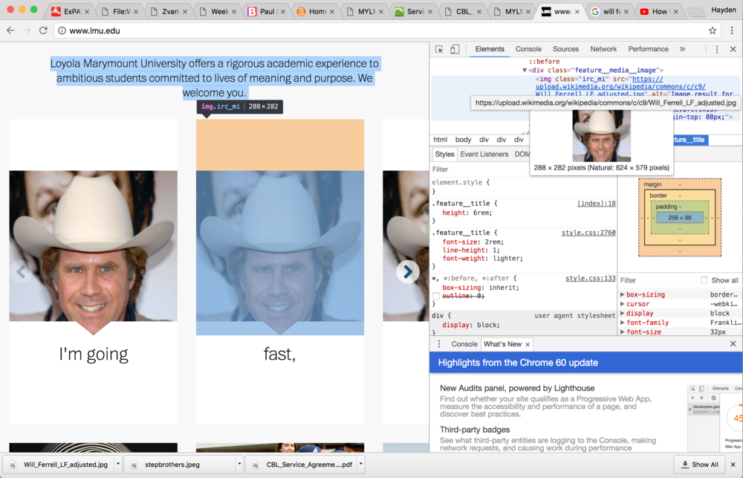Toggle the outline: 0 property checkbox
Viewport: 743px width, 478px height.
[x=436, y=296]
